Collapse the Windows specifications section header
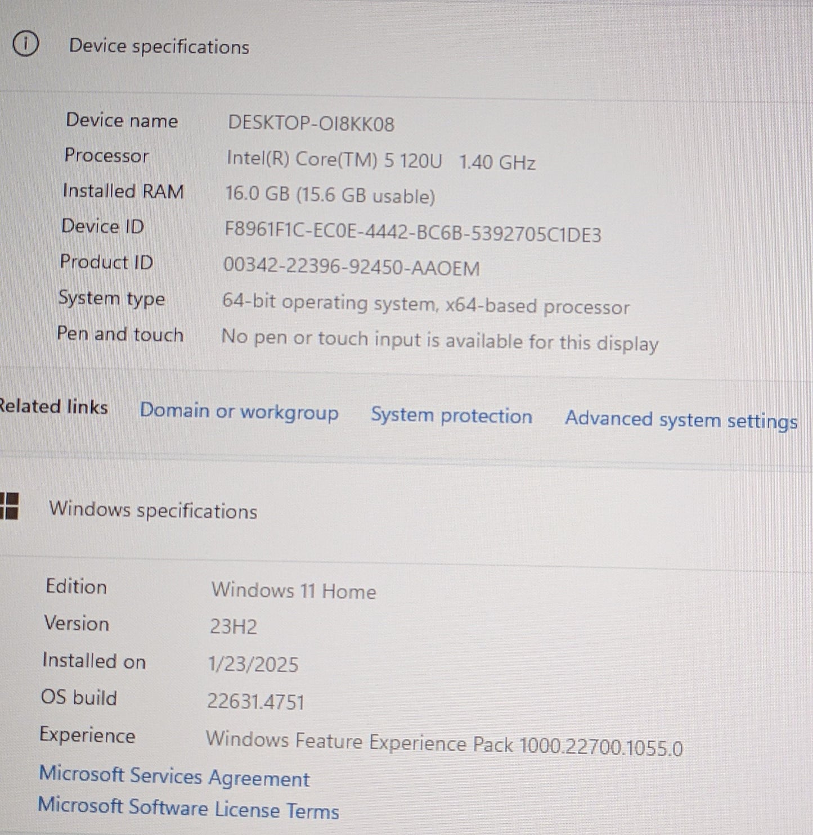This screenshot has width=813, height=835. (153, 511)
